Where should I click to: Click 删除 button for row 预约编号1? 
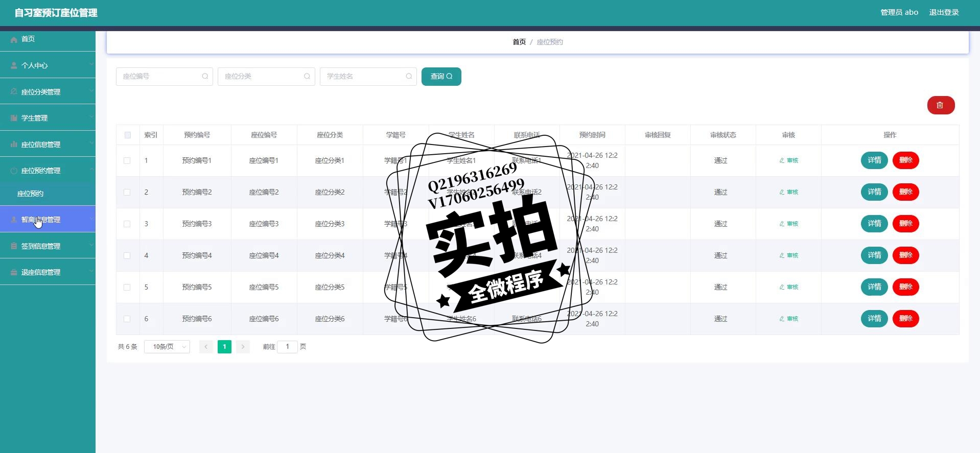(906, 160)
